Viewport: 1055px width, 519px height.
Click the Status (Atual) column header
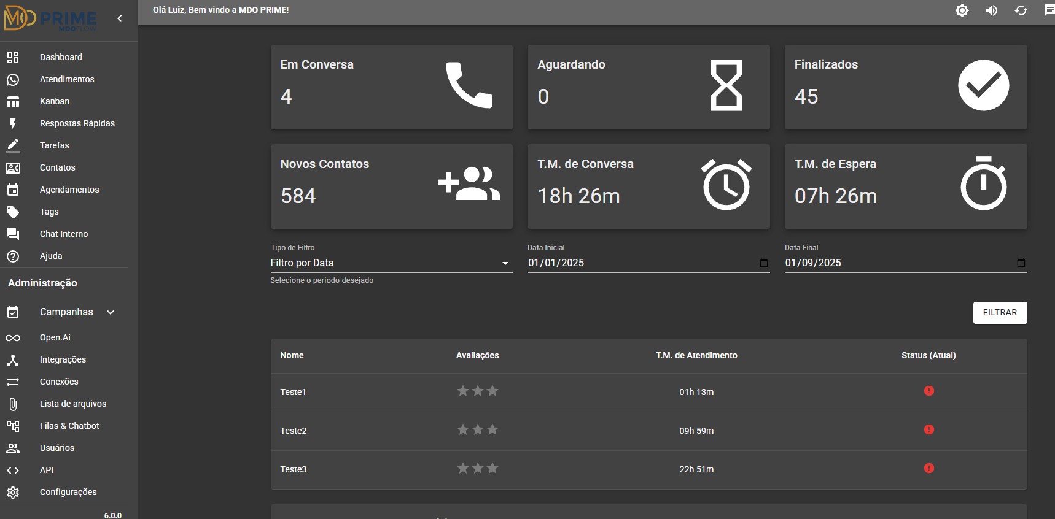928,355
